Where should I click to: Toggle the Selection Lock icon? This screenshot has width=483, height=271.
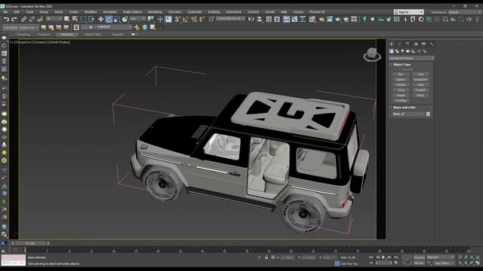click(266, 257)
